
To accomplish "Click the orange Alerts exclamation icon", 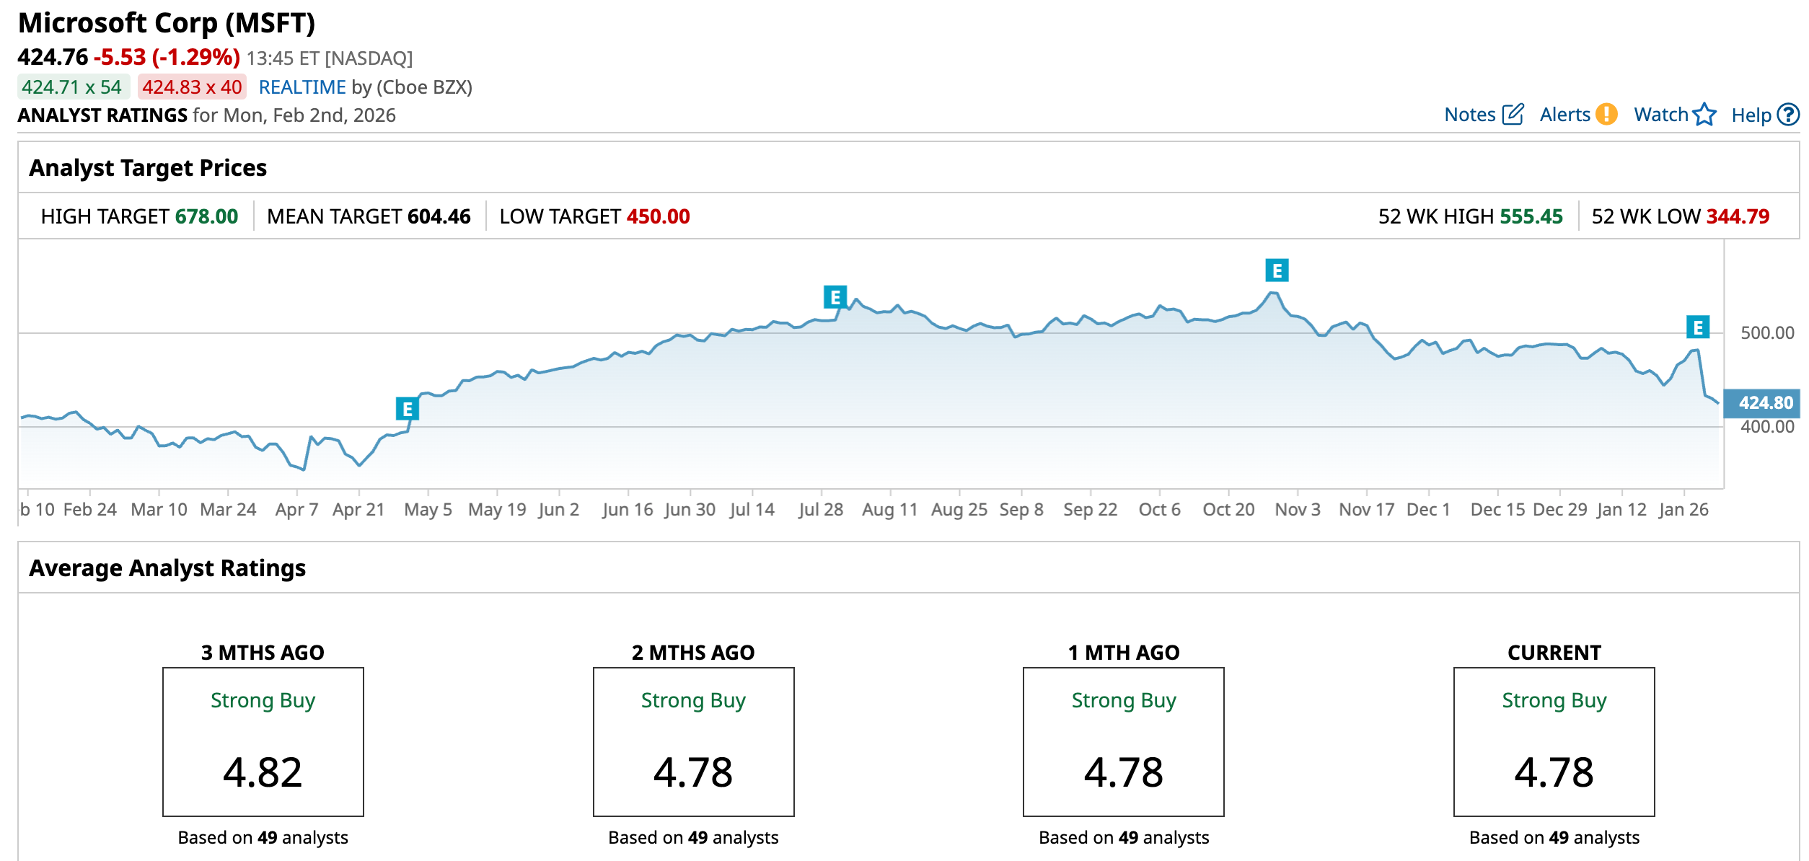I will (x=1606, y=115).
